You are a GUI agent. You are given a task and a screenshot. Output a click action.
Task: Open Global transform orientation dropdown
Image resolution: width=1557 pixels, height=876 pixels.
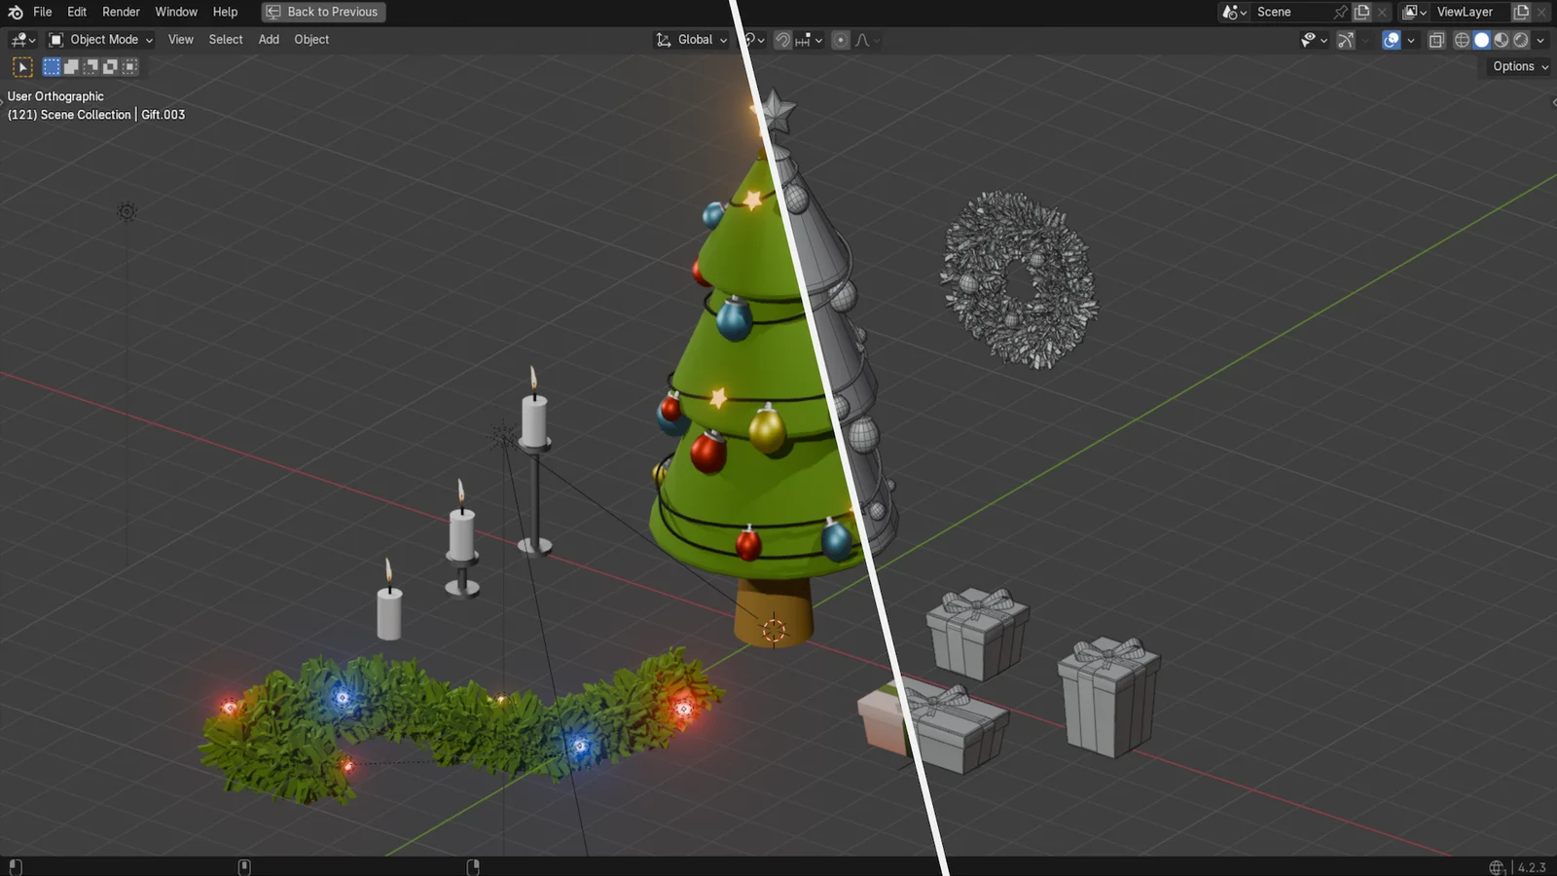pyautogui.click(x=692, y=40)
